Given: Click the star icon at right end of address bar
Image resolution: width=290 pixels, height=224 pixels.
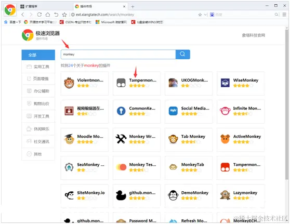Looking at the screenshot, I should (200, 15).
